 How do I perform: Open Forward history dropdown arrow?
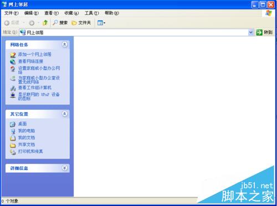click(38, 23)
